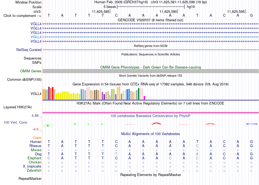The width and height of the screenshot is (259, 185).
Task: Click the GENCODE V50lift37 track title
Action: click(x=150, y=20)
